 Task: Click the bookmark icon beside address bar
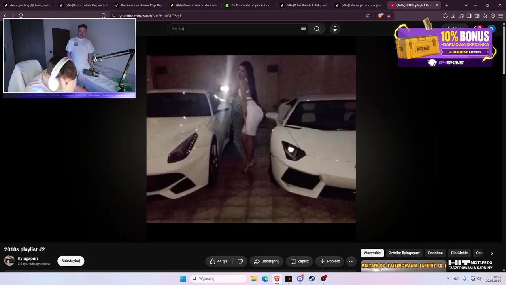click(104, 16)
